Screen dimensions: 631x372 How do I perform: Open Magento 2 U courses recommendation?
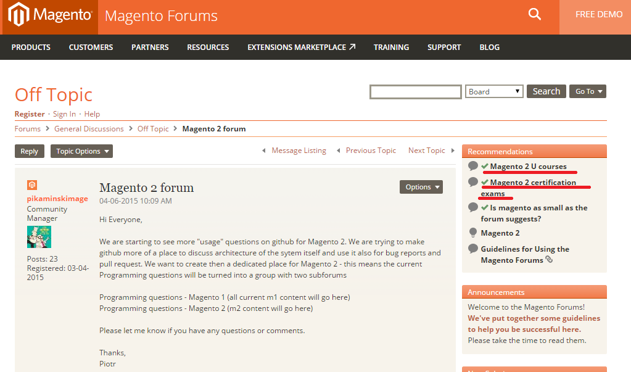click(528, 167)
